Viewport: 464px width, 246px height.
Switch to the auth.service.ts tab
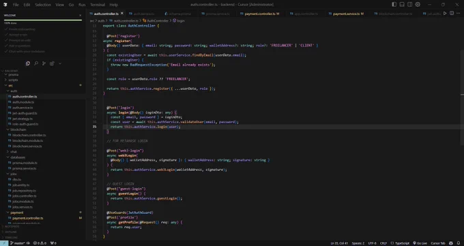click(144, 14)
